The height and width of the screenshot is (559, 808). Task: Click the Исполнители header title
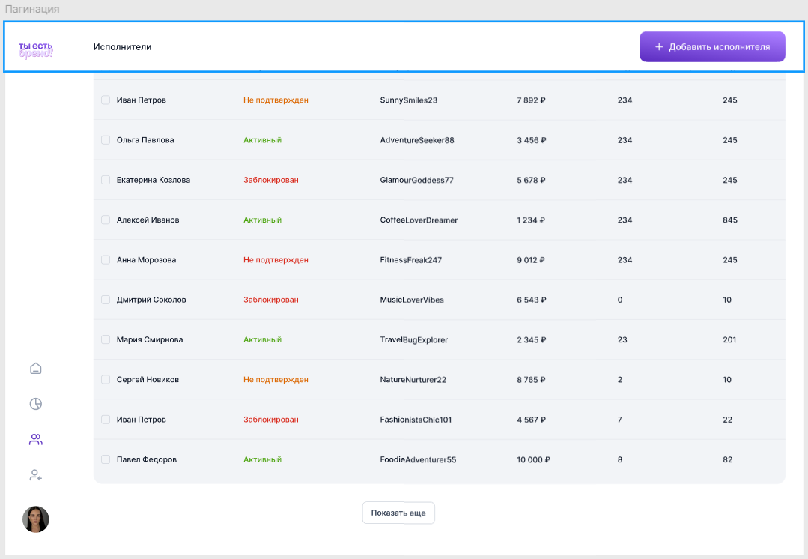tap(122, 47)
